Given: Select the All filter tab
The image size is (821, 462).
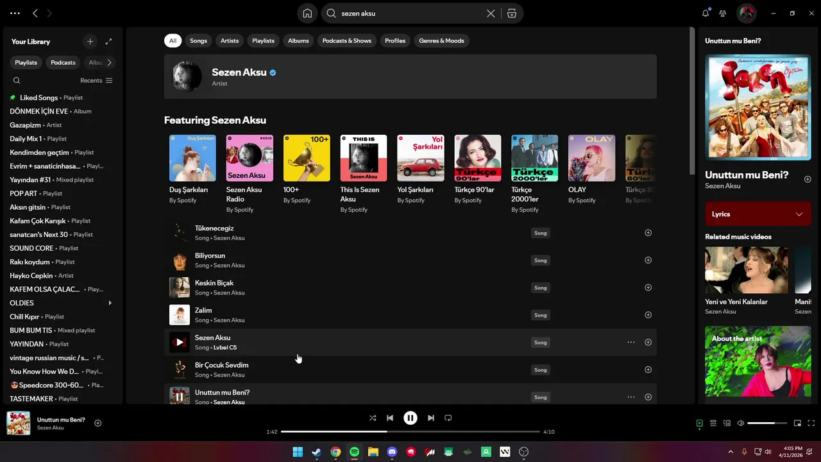Looking at the screenshot, I should point(173,40).
